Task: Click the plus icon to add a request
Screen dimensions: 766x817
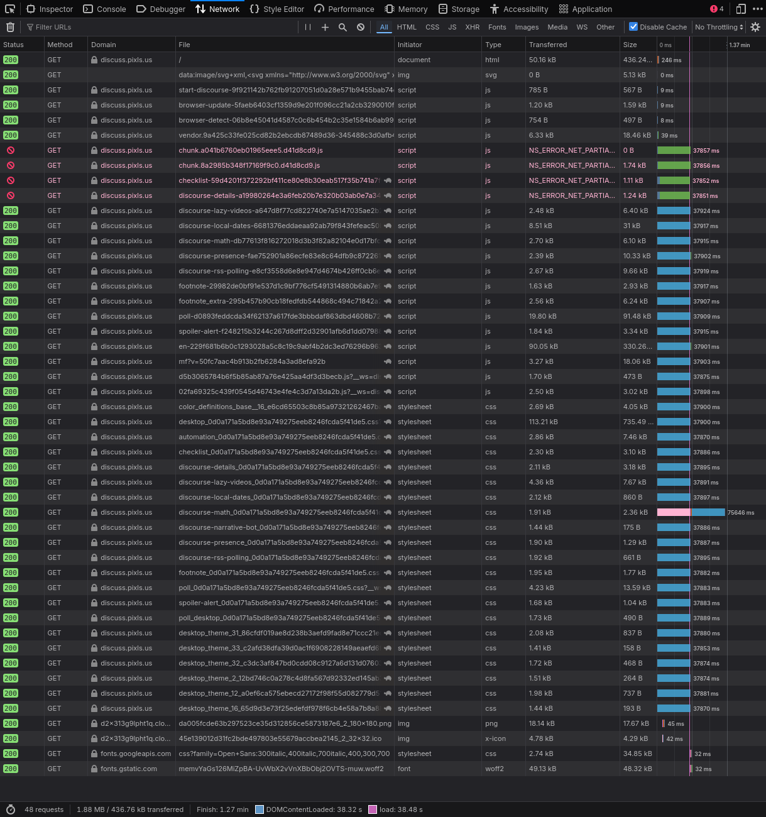Action: click(325, 27)
